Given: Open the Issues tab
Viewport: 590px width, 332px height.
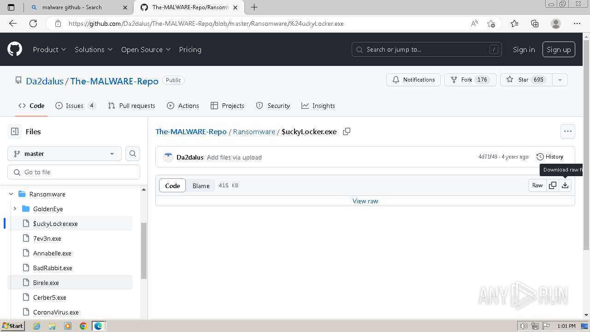Looking at the screenshot, I should tap(75, 106).
